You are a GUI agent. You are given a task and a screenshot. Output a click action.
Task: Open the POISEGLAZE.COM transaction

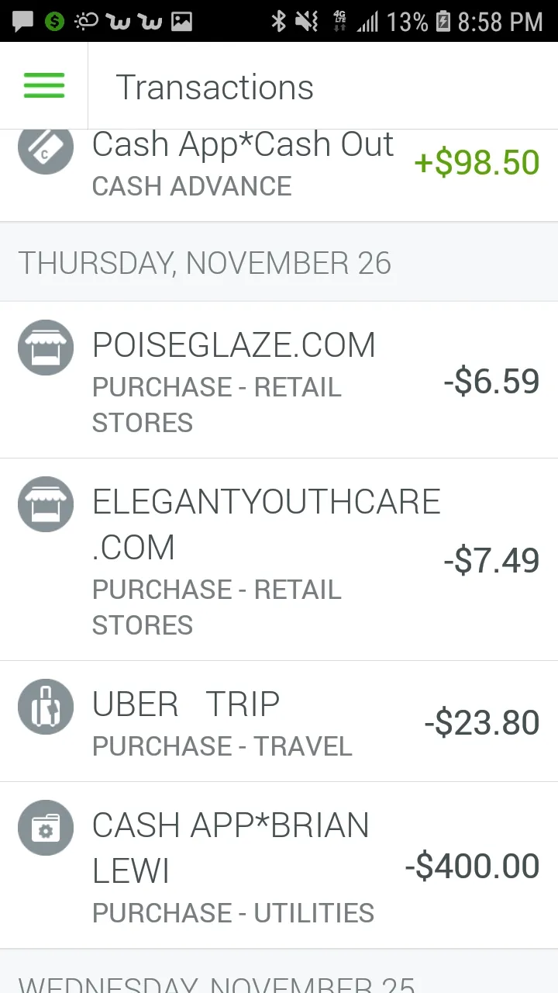click(x=279, y=380)
